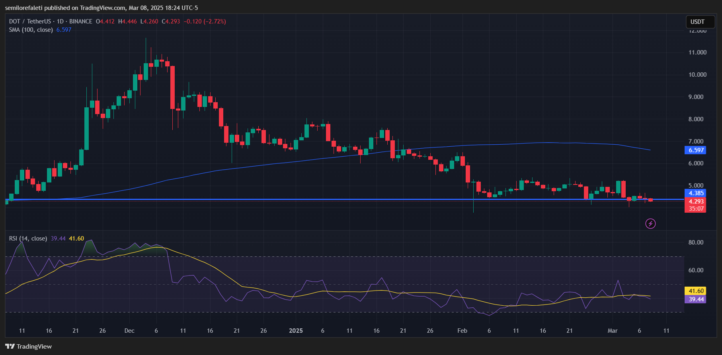Viewport: 722px width, 355px height.
Task: Click the 2025 label on time axis
Action: (x=296, y=331)
